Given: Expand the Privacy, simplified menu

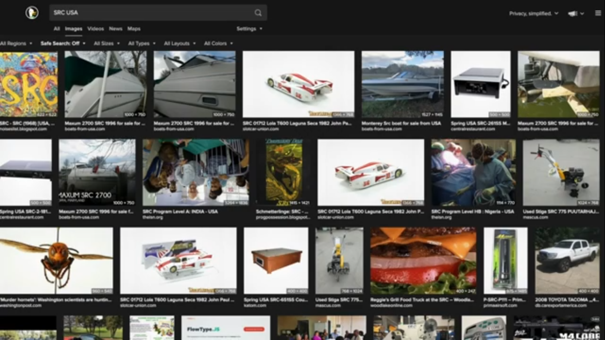Looking at the screenshot, I should [x=533, y=14].
